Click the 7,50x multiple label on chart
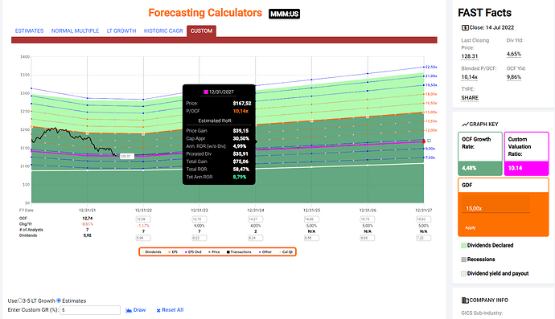The height and width of the screenshot is (319, 555). point(430,157)
